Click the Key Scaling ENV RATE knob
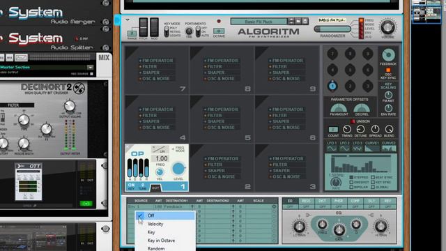446x251 pixels. [x=388, y=108]
